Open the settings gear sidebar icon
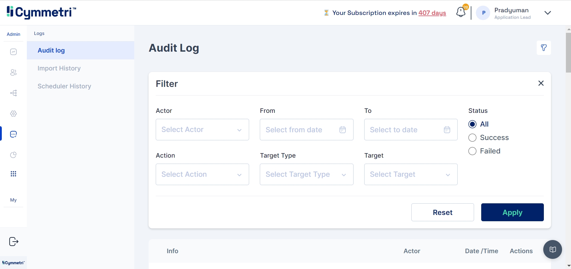The image size is (571, 269). (x=13, y=114)
